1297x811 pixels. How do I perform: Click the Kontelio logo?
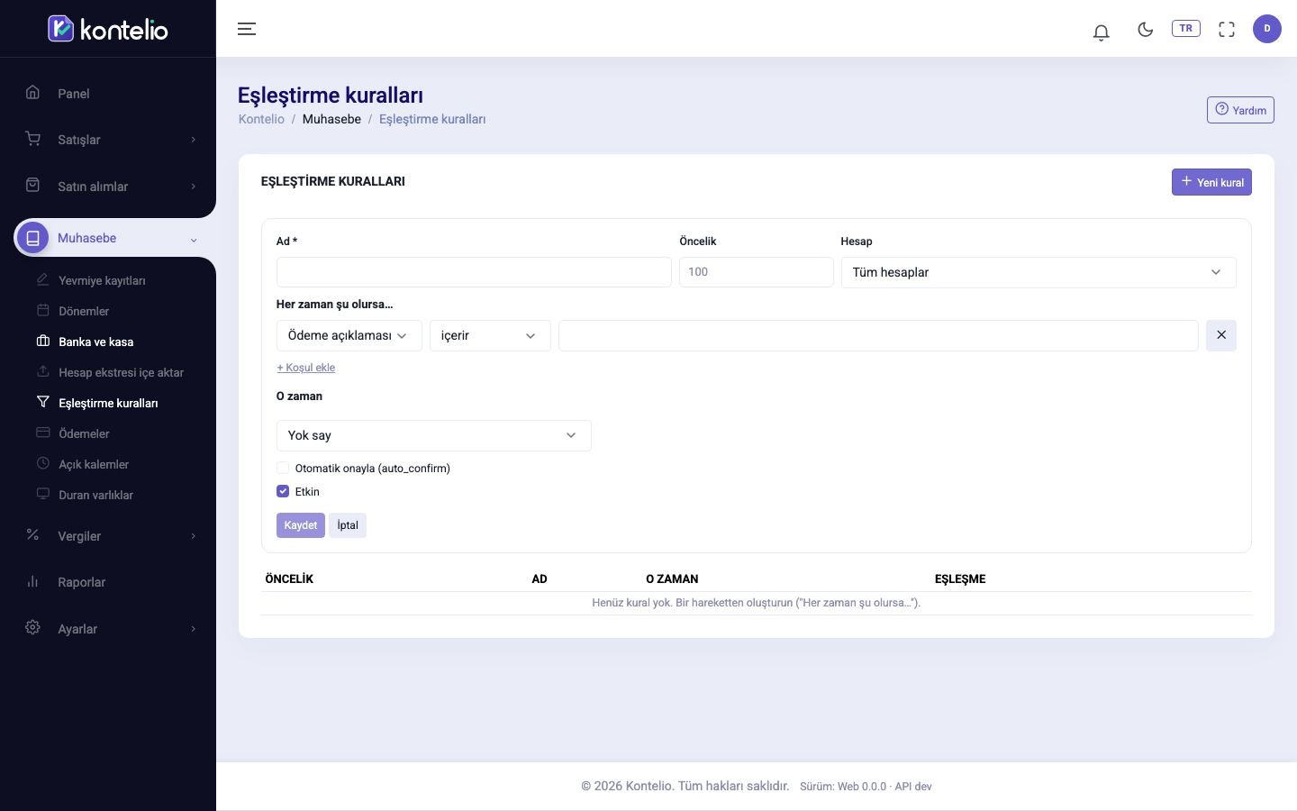click(108, 29)
